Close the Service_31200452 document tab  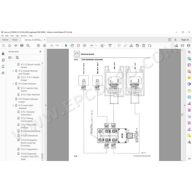(x=44, y=40)
